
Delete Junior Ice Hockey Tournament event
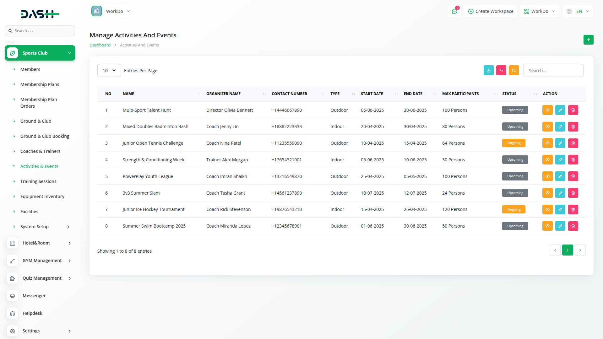click(573, 209)
